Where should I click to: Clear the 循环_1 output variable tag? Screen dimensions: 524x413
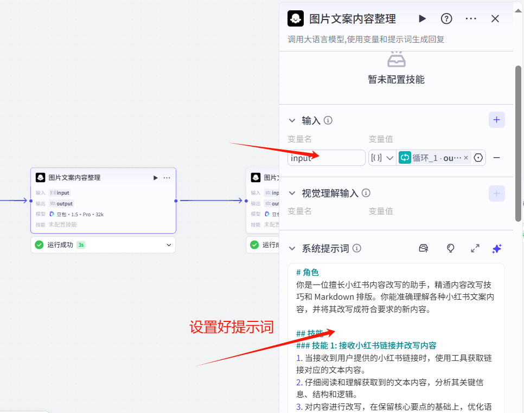point(466,158)
